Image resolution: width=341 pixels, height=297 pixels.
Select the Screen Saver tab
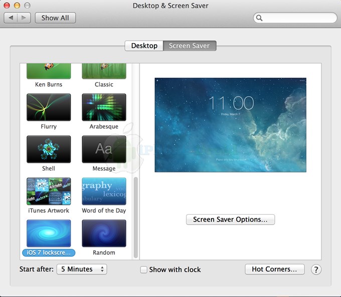coord(189,46)
